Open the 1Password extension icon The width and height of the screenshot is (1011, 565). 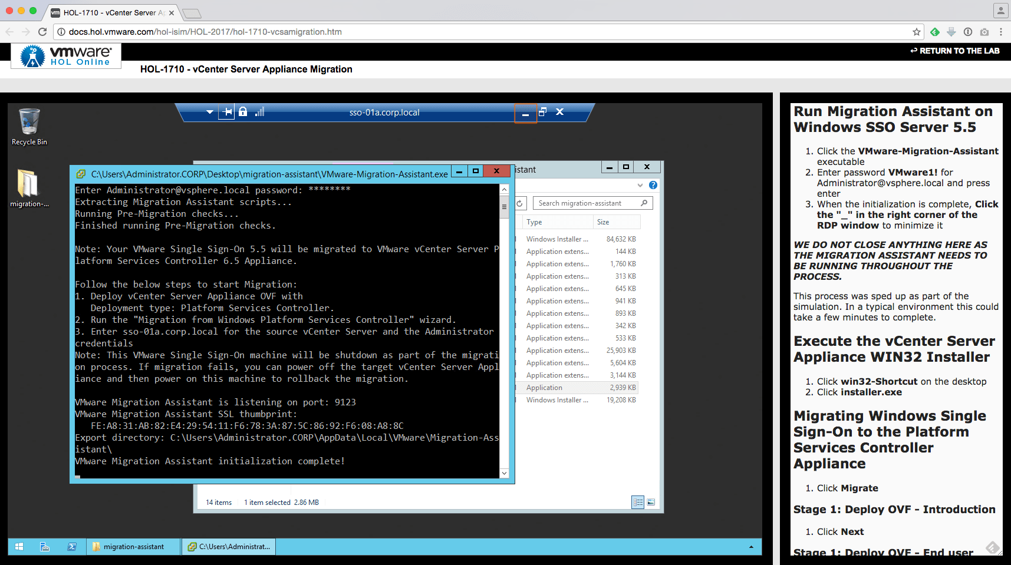(968, 32)
